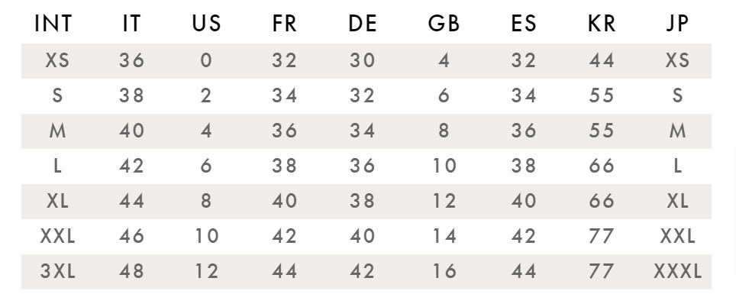The image size is (736, 307).
Task: Click the XXL label in INT column
Action: (x=57, y=236)
